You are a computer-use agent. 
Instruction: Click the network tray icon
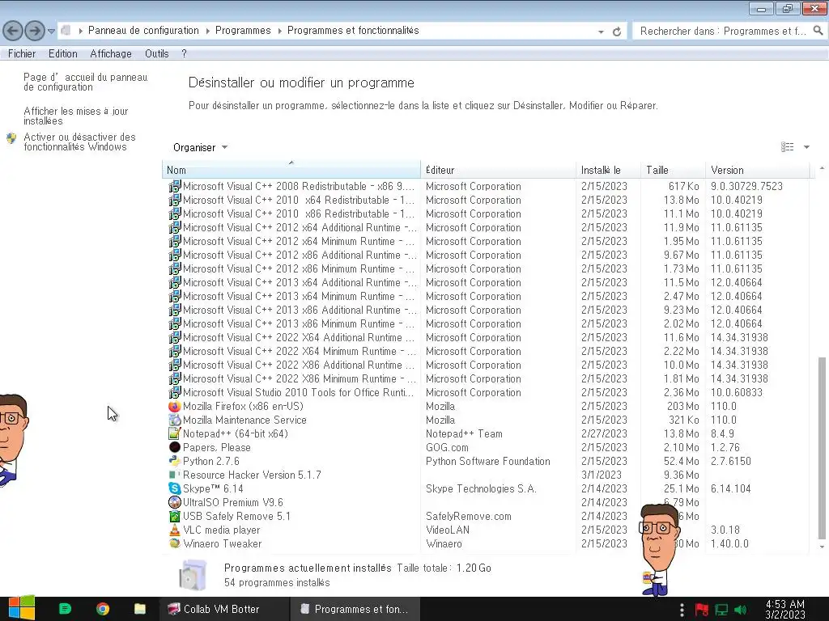point(721,610)
